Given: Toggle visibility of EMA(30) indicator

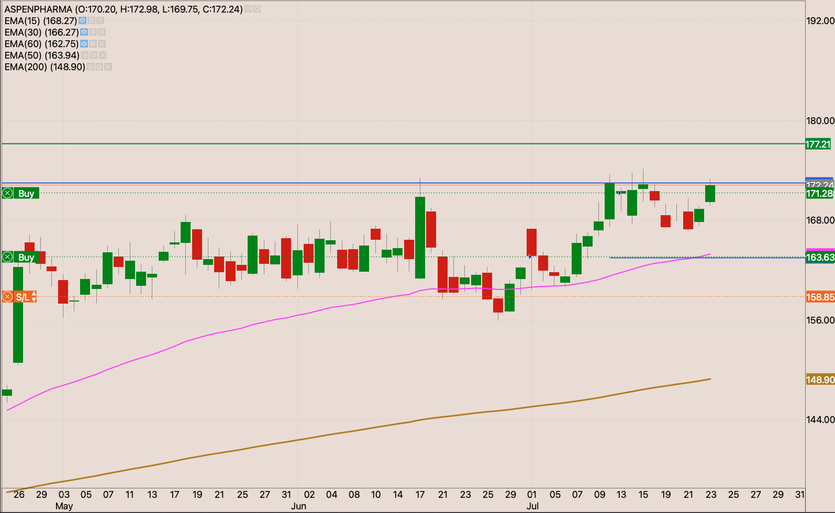Looking at the screenshot, I should 84,32.
